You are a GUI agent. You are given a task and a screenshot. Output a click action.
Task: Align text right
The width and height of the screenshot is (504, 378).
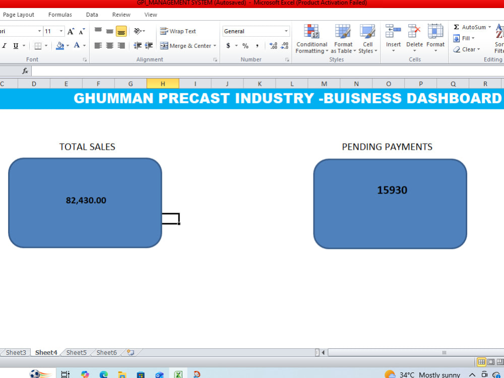[x=121, y=46]
